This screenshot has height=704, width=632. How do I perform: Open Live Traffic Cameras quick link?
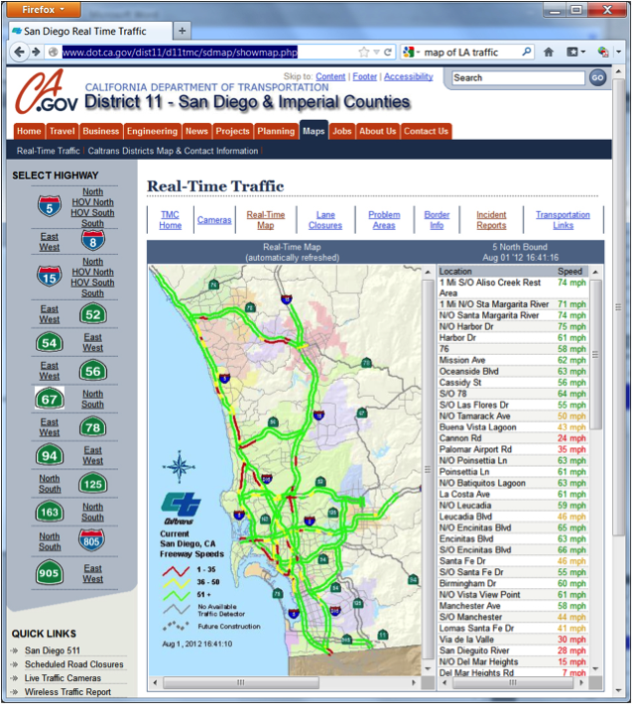click(x=63, y=678)
